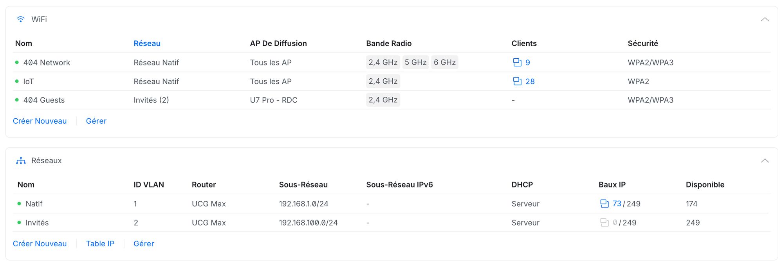
Task: Sort WiFi table by Réseau column
Action: coord(147,43)
